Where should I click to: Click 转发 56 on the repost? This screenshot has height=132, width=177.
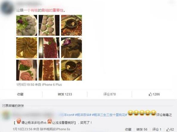pos(142,129)
